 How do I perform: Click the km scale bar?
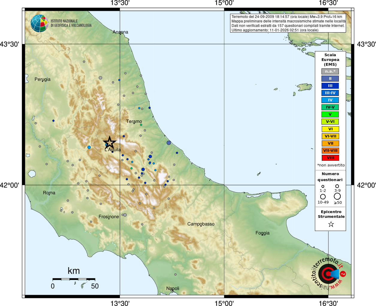74,279
